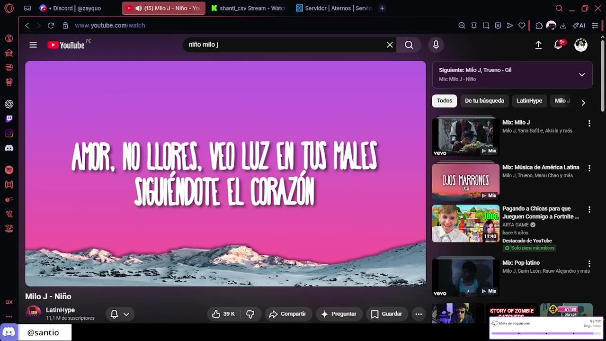606x341 pixels.
Task: Open options menu for 'Pagando a Chicas' video
Action: pos(589,209)
